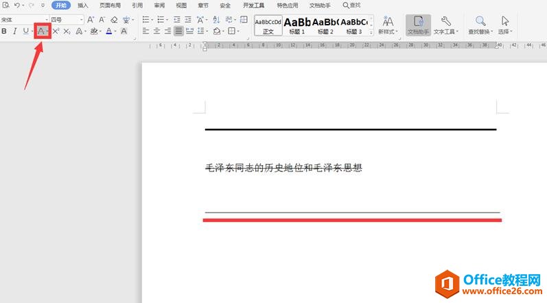Click the 查找 search box in tab bar
The height and width of the screenshot is (303, 547).
(x=351, y=5)
